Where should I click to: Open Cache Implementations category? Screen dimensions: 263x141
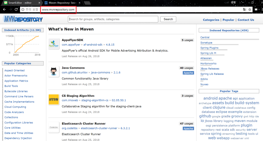(x=19, y=102)
